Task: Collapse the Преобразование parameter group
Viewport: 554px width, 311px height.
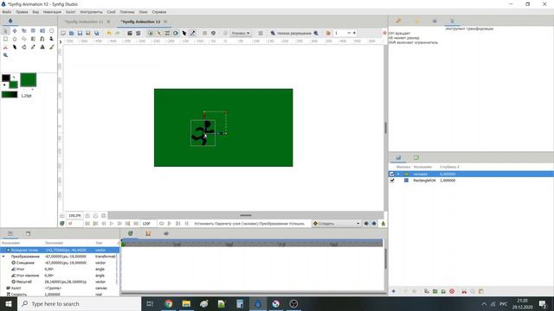Action: point(3,257)
